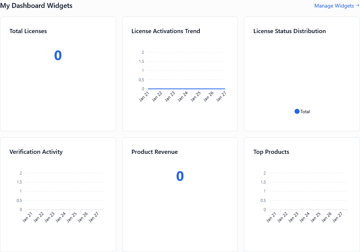Image resolution: width=360 pixels, height=252 pixels.
Task: Click the Total Licenses count value
Action: (58, 55)
